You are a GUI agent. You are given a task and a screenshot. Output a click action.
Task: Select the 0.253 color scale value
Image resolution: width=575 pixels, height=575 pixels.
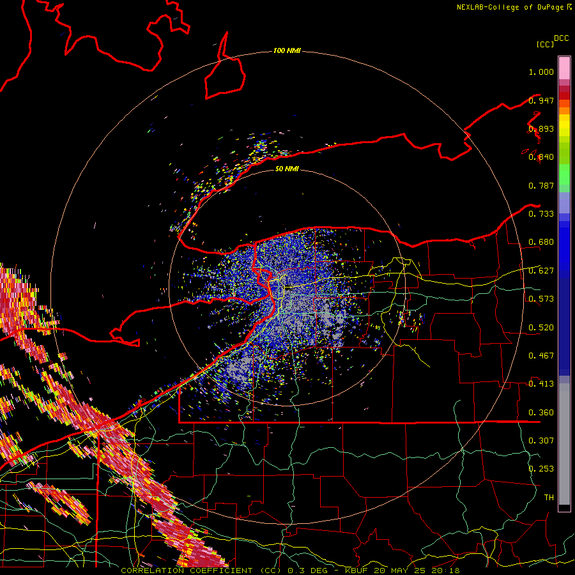point(541,469)
